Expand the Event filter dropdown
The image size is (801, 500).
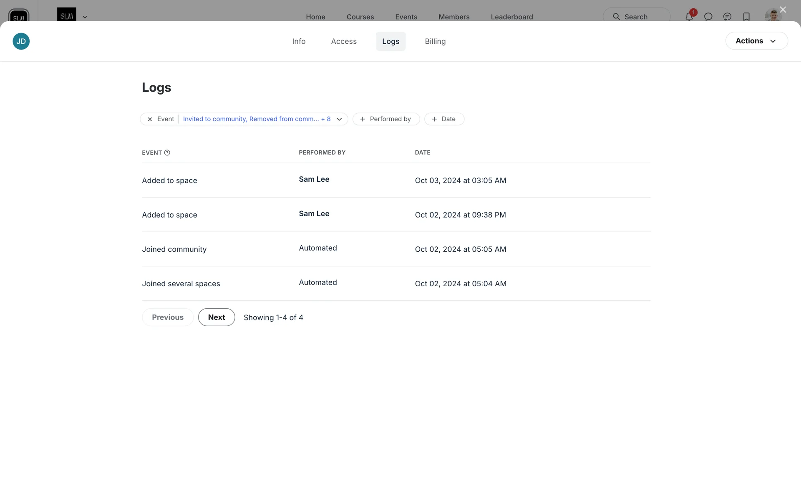pos(339,119)
